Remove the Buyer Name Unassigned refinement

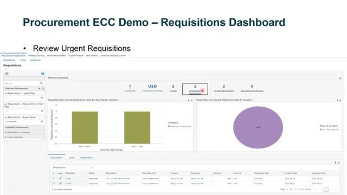[42, 121]
